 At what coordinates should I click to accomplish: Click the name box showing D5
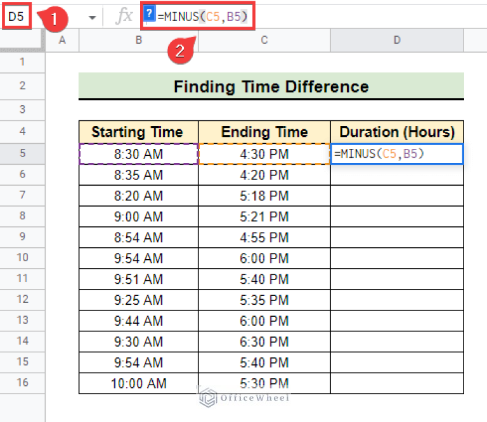pyautogui.click(x=16, y=16)
